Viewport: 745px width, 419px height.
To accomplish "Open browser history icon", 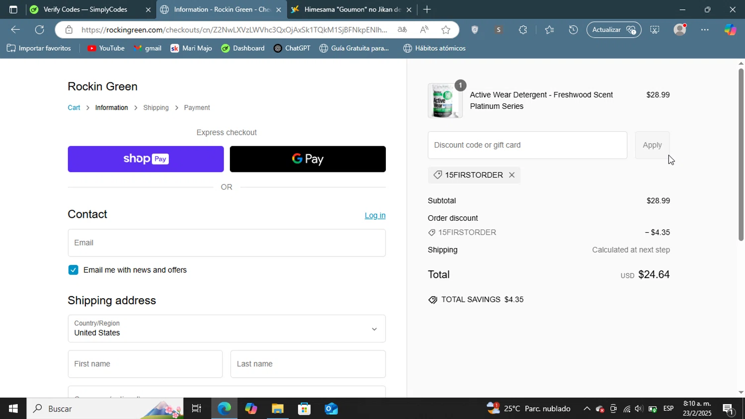I will [x=573, y=30].
